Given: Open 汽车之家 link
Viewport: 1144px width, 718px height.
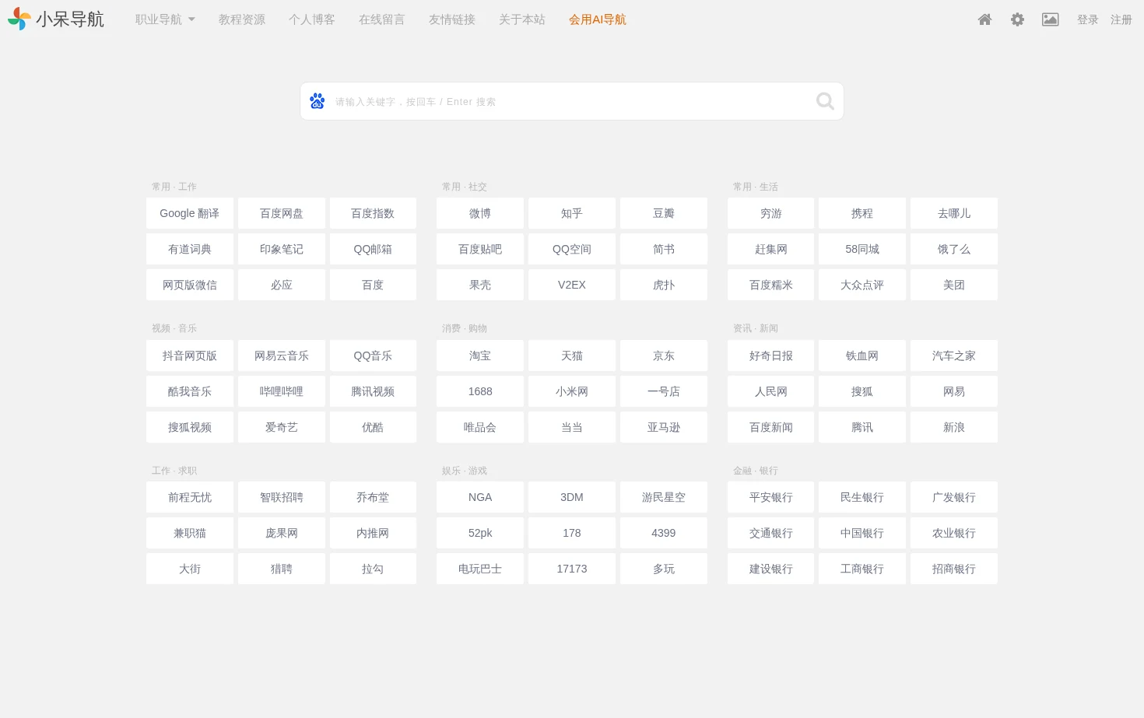Looking at the screenshot, I should pyautogui.click(x=954, y=355).
